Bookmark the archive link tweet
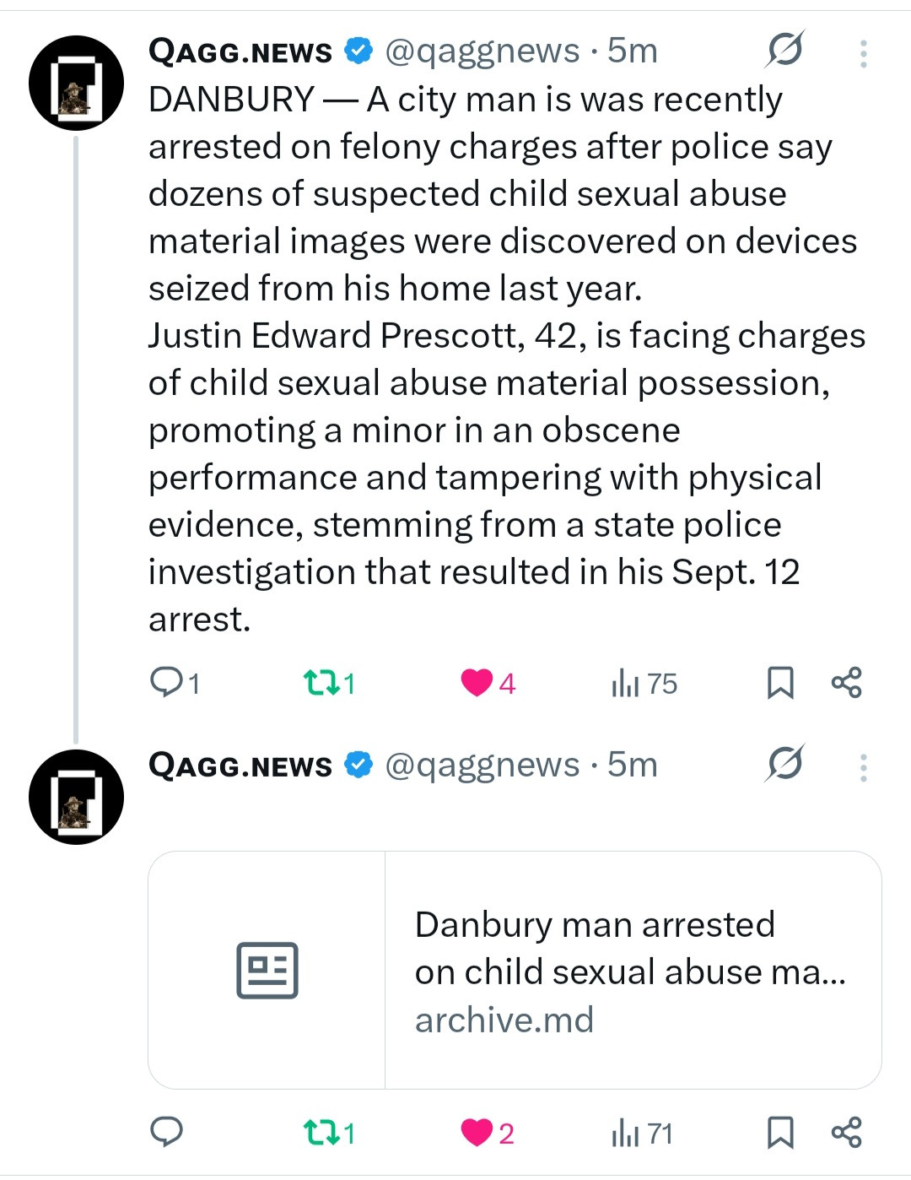 click(x=780, y=1132)
